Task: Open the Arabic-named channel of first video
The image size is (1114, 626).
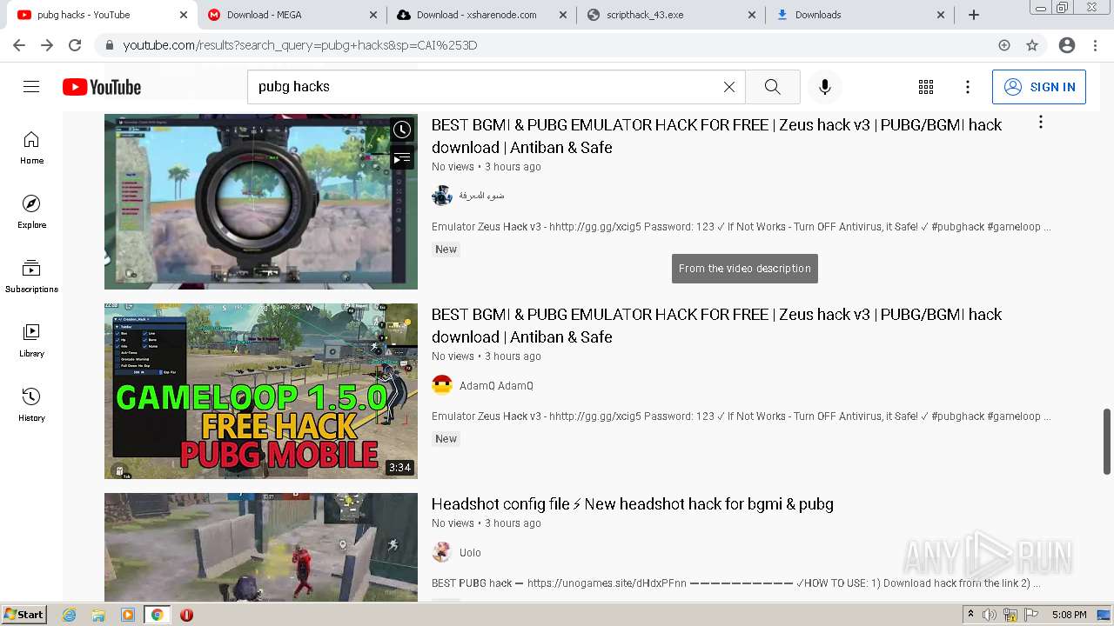Action: click(x=481, y=196)
